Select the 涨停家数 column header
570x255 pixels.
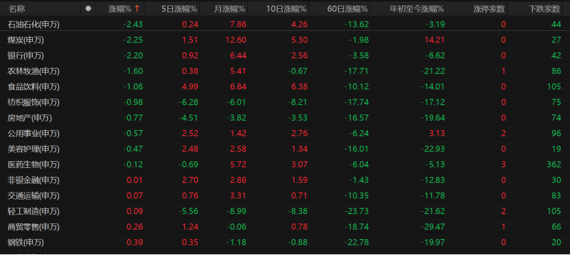click(x=489, y=9)
